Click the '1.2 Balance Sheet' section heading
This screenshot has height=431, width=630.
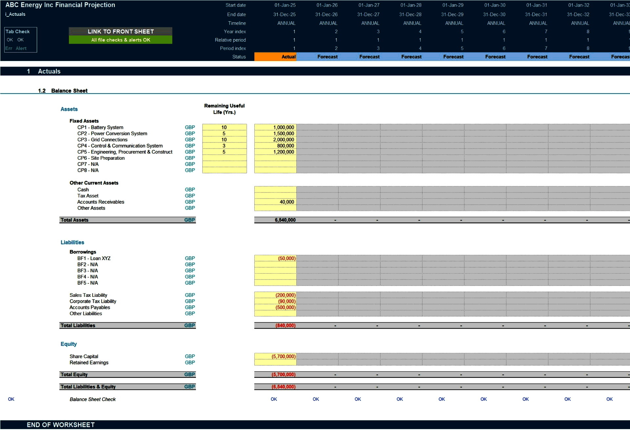(x=69, y=91)
